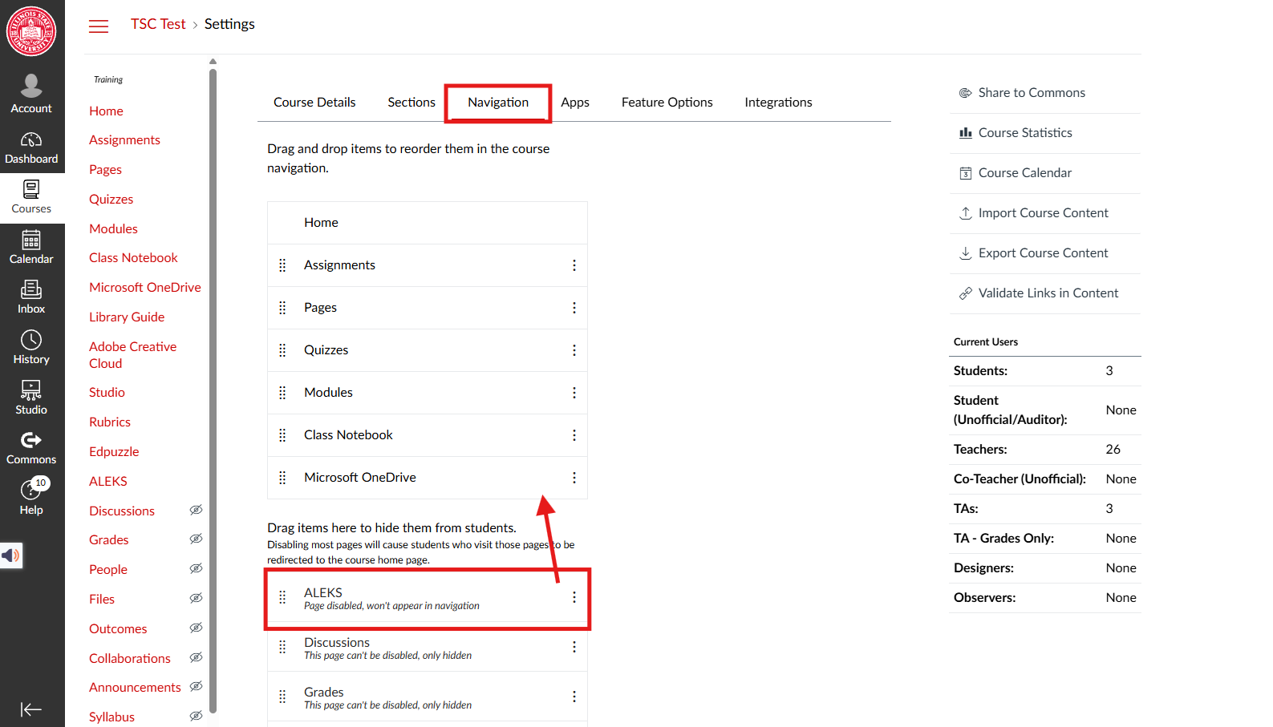Open the Calendar icon in sidebar
This screenshot has height=727, width=1273.
(31, 248)
